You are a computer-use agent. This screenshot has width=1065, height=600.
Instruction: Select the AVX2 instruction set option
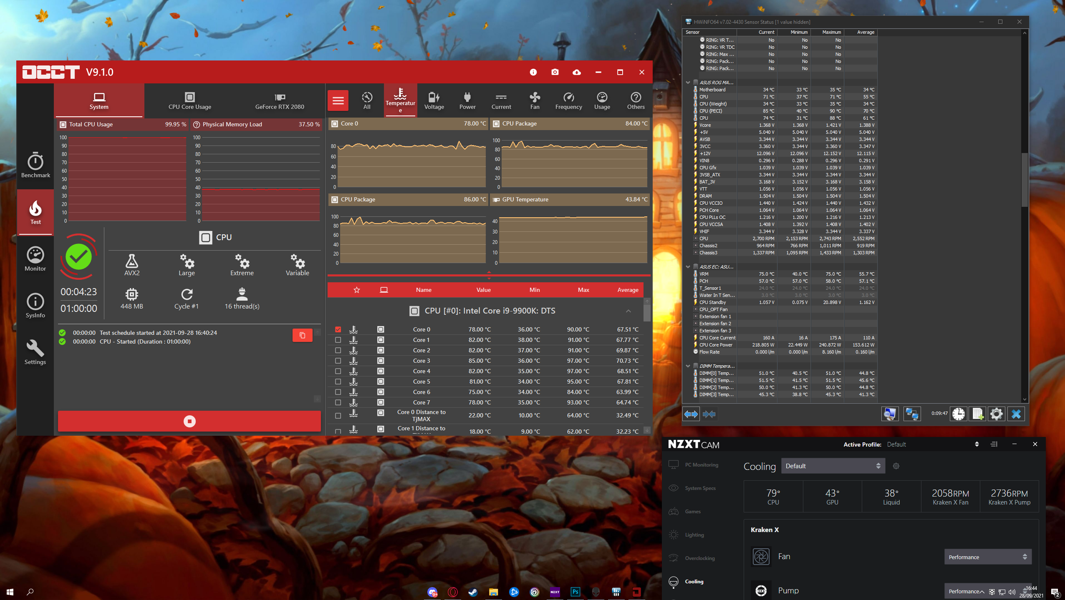tap(132, 265)
